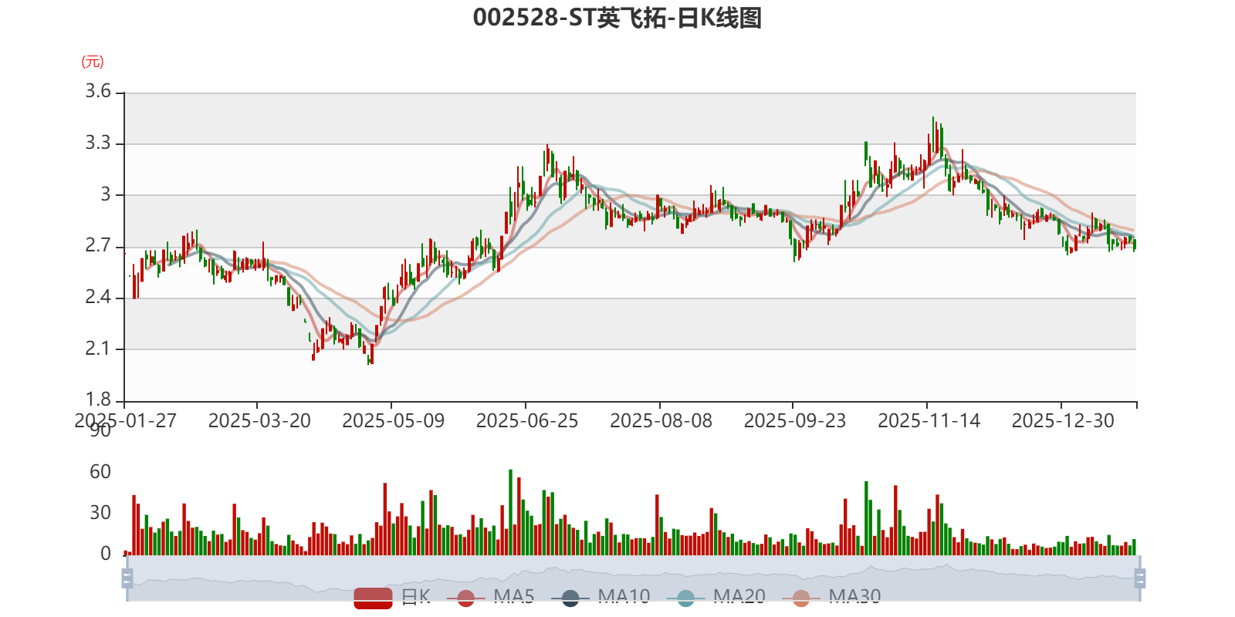Click the 2025-08-08 date axis label
The width and height of the screenshot is (1235, 617).
[661, 421]
